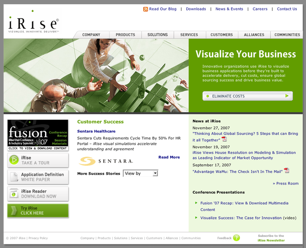Open the Application Definition White Paper
Image resolution: width=306 pixels, height=248 pixels.
click(38, 177)
